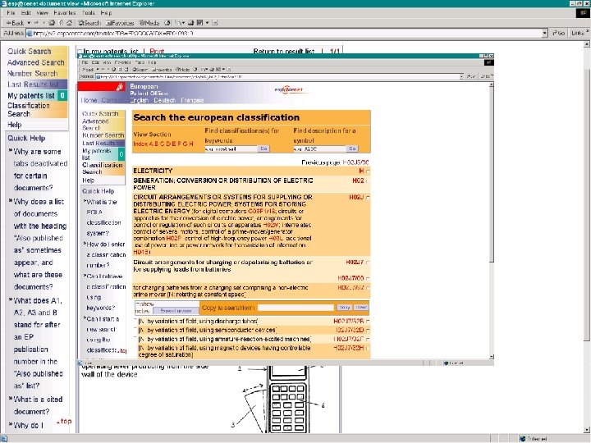The height and width of the screenshot is (443, 591).
Task: Open the View menu in the outer window
Action: pos(42,13)
